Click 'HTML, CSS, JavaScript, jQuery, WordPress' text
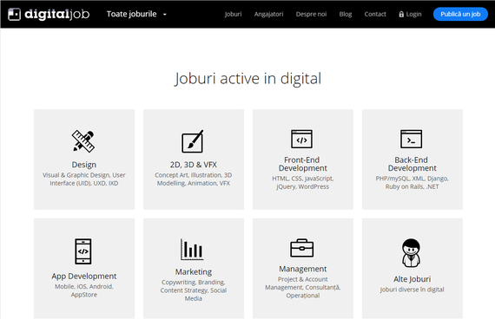Screen dimensions: 495x319 click(303, 183)
